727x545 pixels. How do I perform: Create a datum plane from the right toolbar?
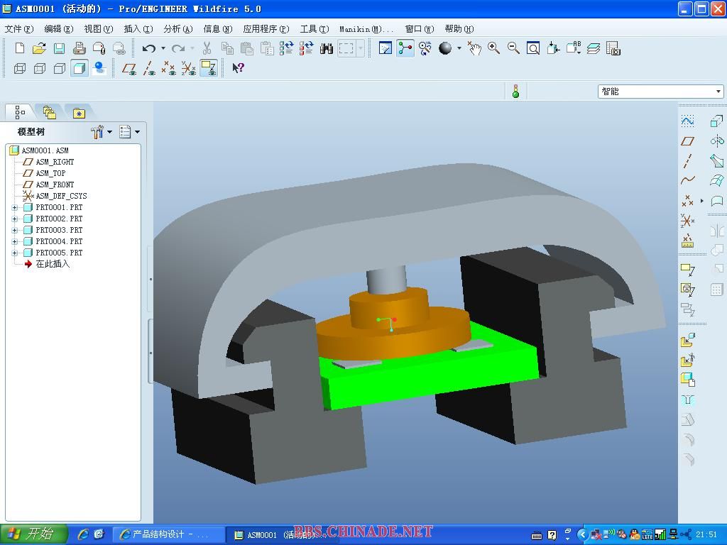[687, 141]
